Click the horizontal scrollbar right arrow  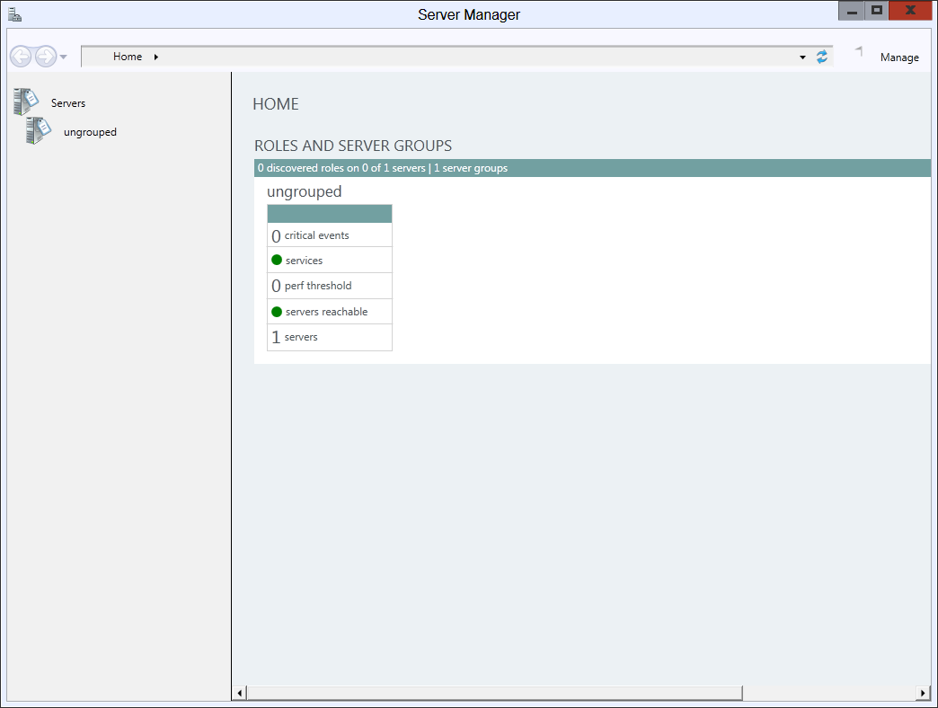(x=923, y=693)
